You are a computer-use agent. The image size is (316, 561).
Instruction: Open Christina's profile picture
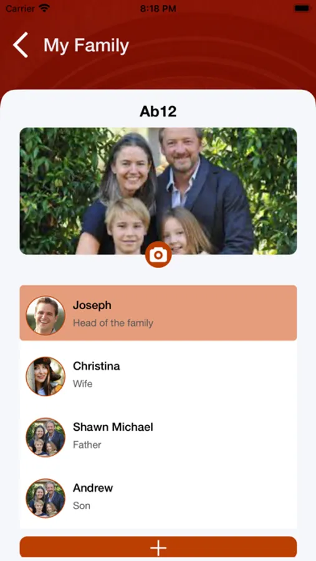tap(45, 376)
